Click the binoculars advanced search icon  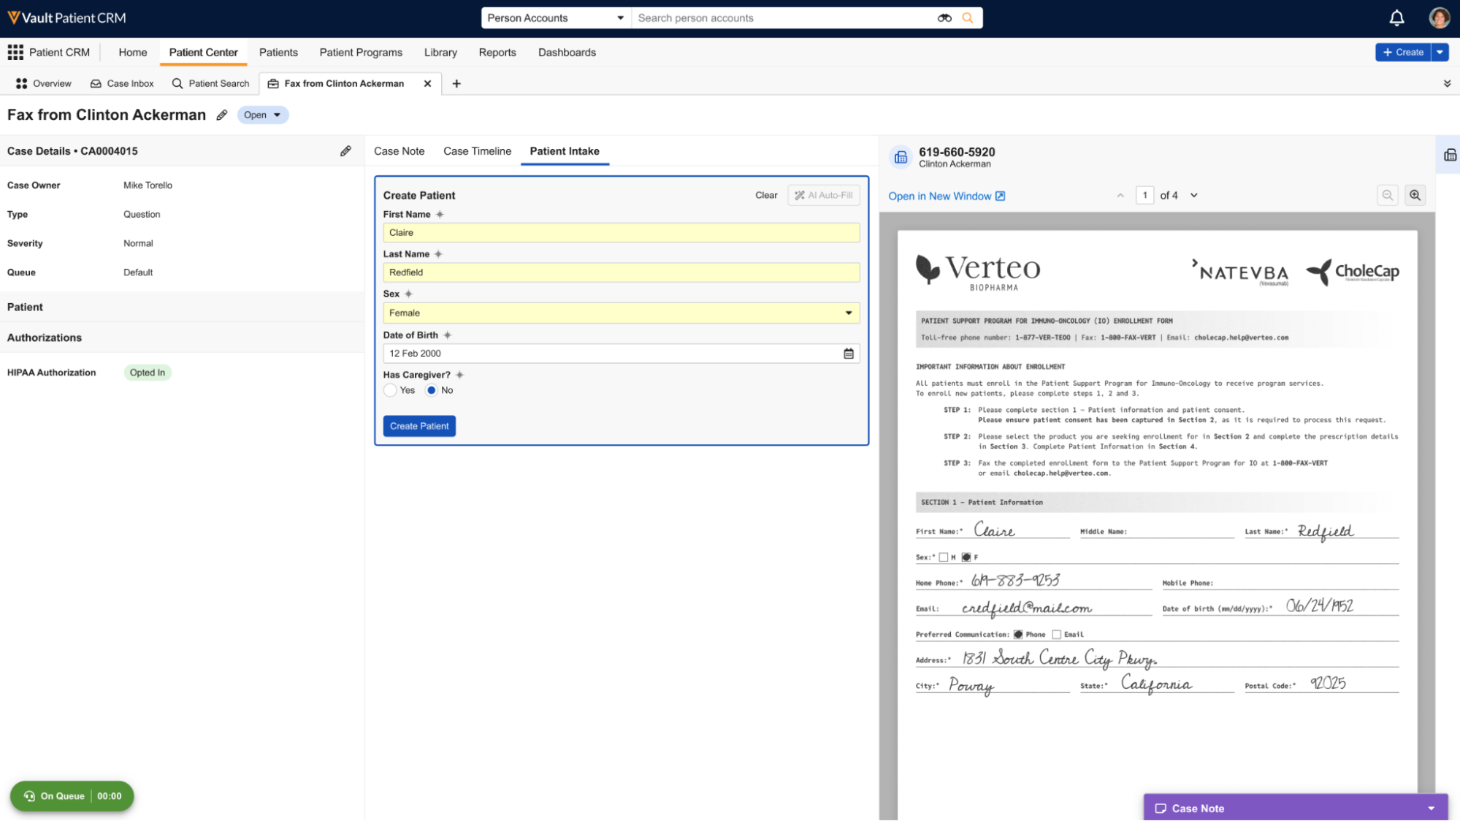pos(944,18)
